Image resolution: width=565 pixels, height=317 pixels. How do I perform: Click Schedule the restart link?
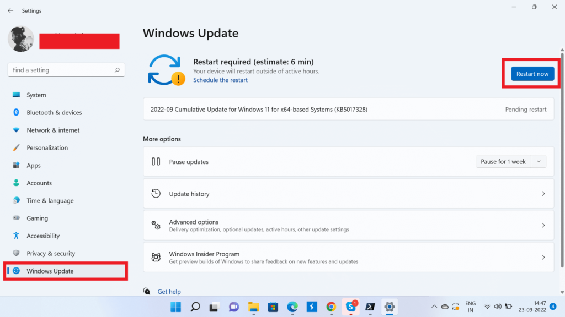220,80
